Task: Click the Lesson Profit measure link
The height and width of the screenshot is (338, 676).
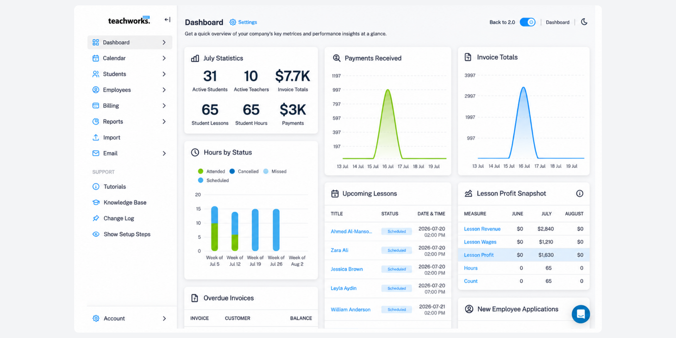Action: 479,255
